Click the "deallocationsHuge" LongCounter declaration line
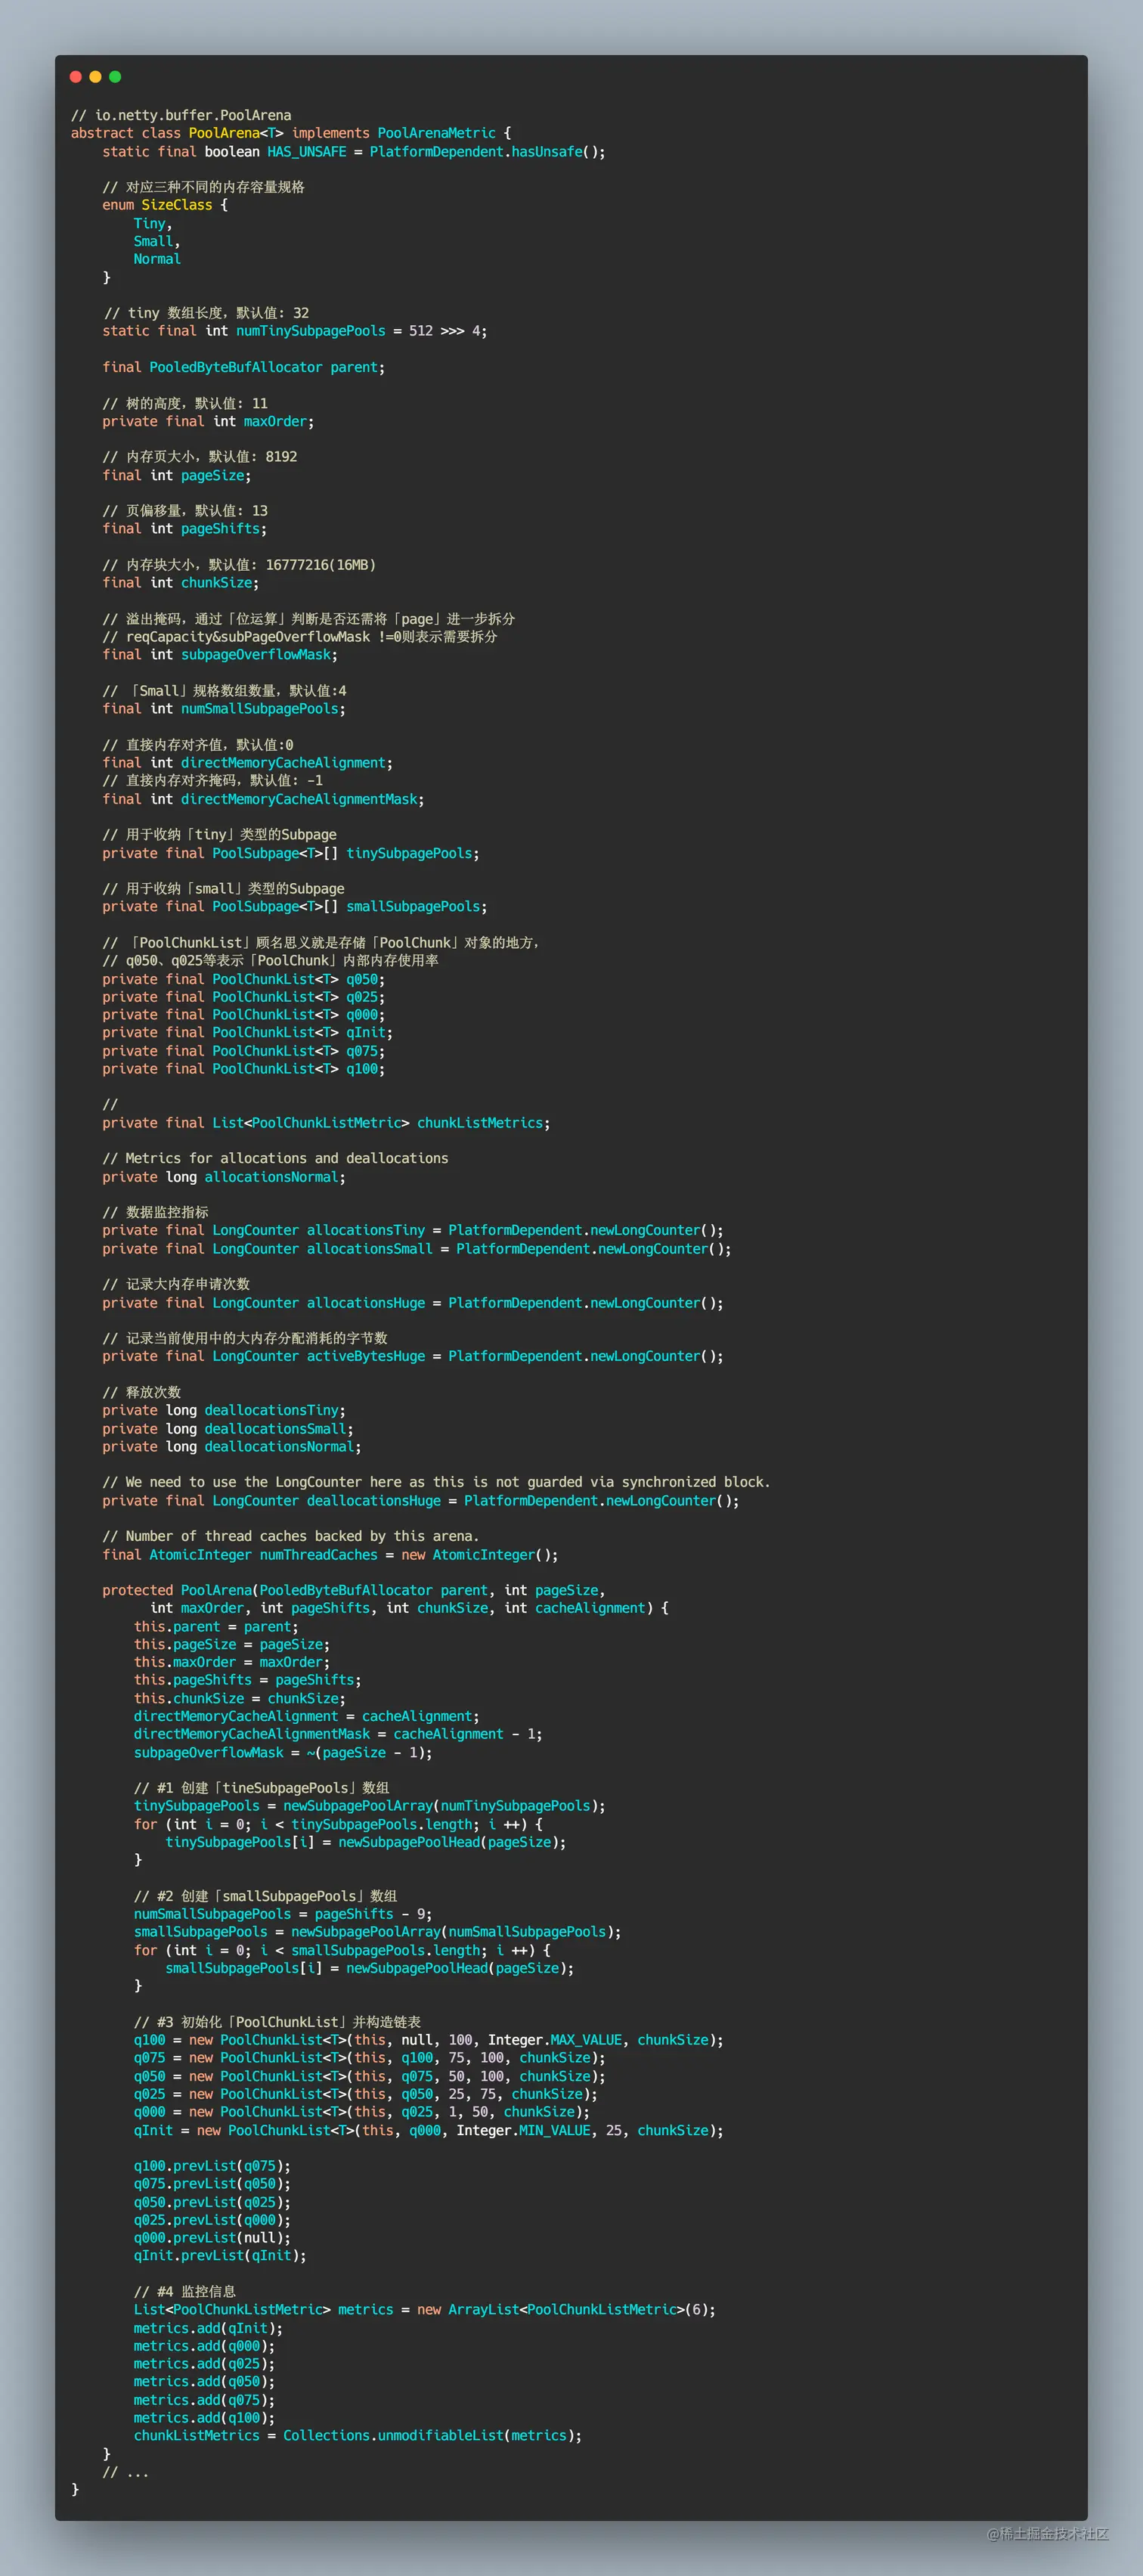Image resolution: width=1143 pixels, height=2576 pixels. click(421, 1501)
